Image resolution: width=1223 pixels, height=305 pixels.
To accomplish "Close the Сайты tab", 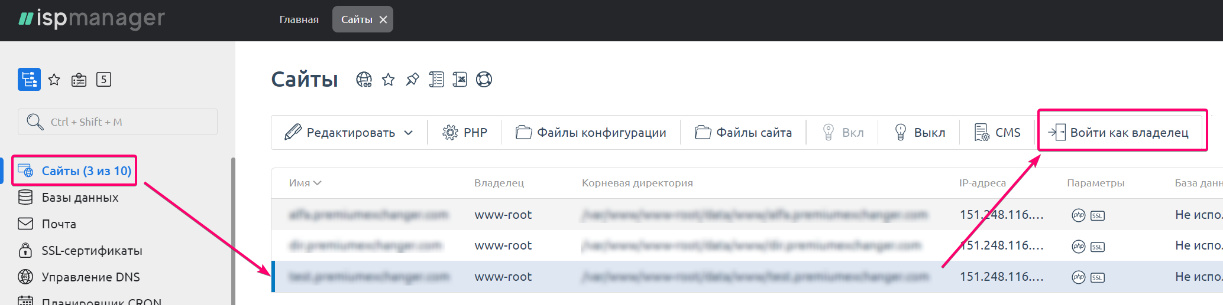I will pos(383,19).
